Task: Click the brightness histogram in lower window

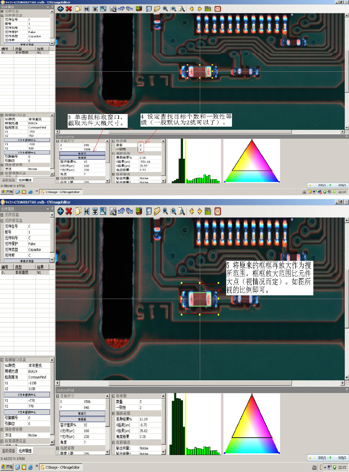Action: (x=194, y=424)
